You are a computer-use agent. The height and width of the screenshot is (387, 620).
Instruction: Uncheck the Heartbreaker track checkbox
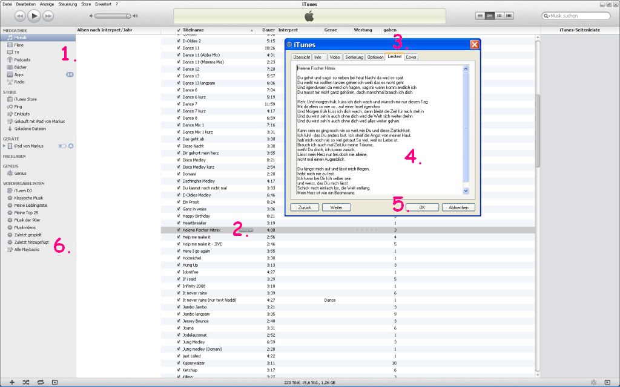(179, 223)
